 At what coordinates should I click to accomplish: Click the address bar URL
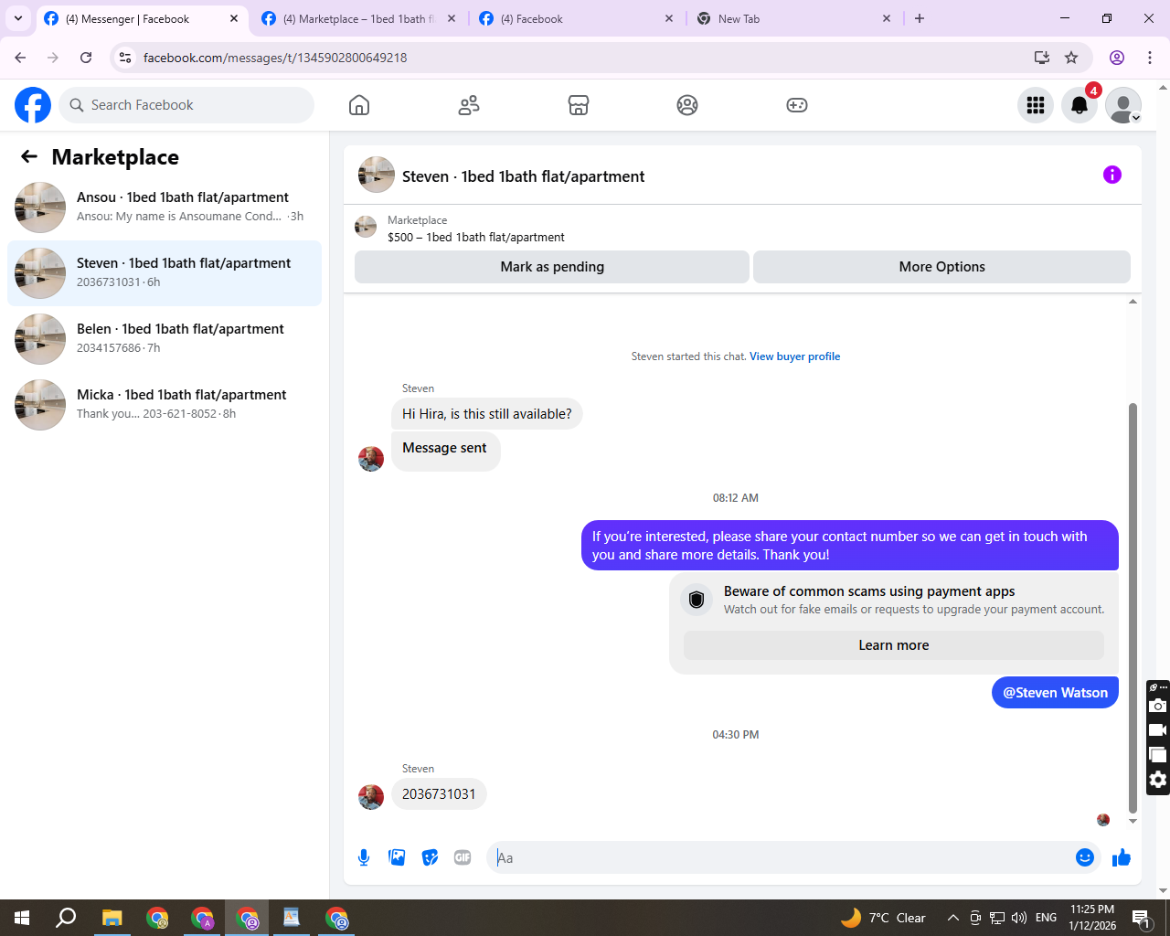pos(275,58)
